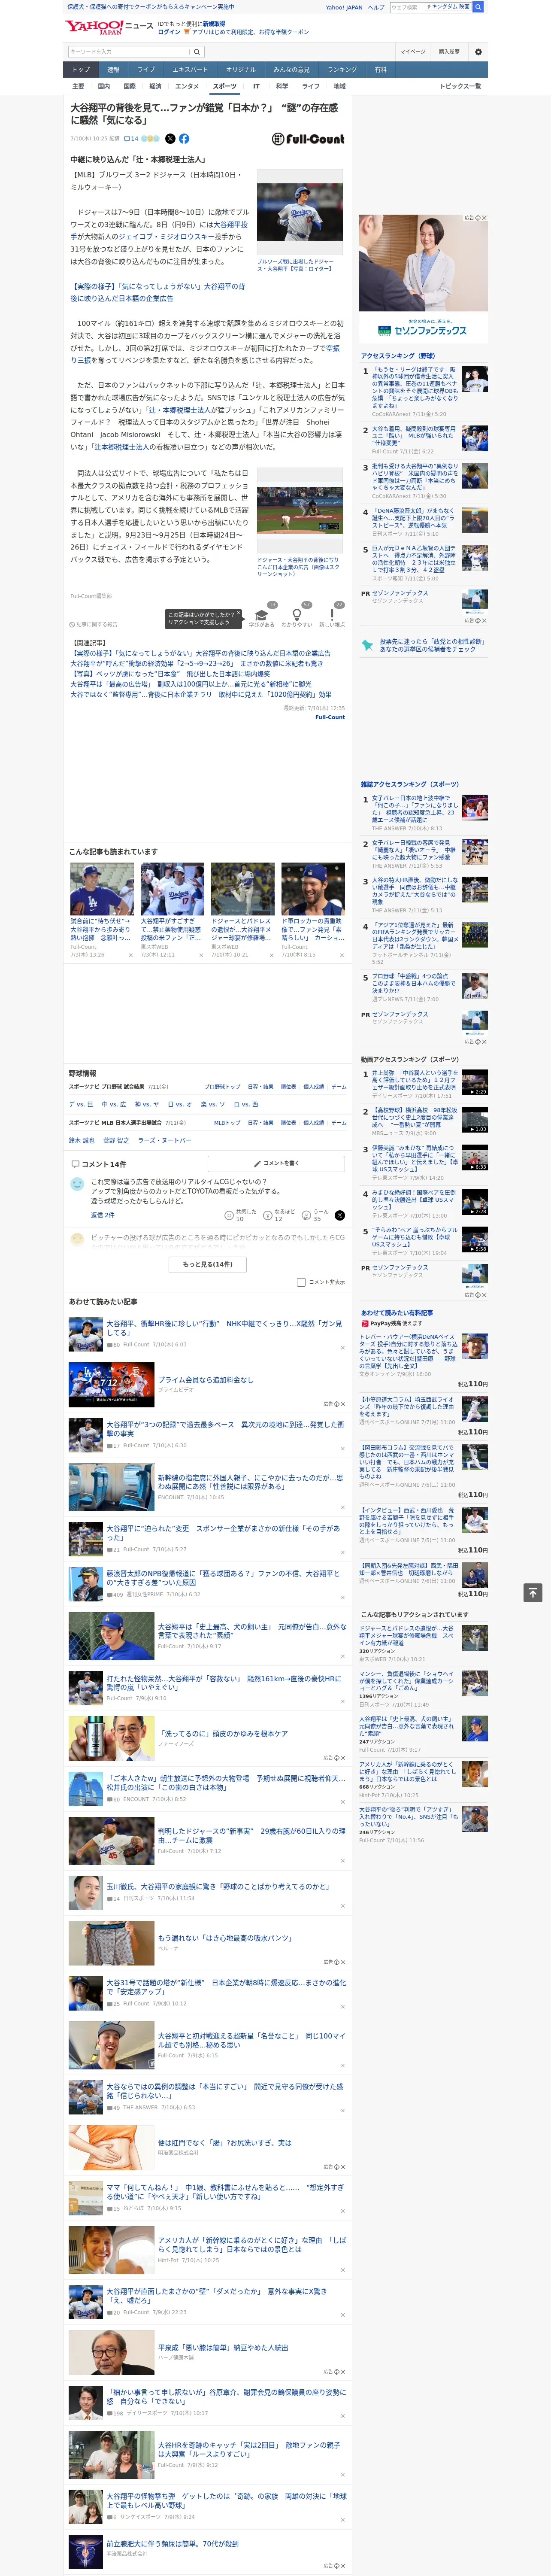This screenshot has height=2576, width=551.
Task: Open 【実際の様子】 in-article link
Action: pyautogui.click(x=157, y=292)
